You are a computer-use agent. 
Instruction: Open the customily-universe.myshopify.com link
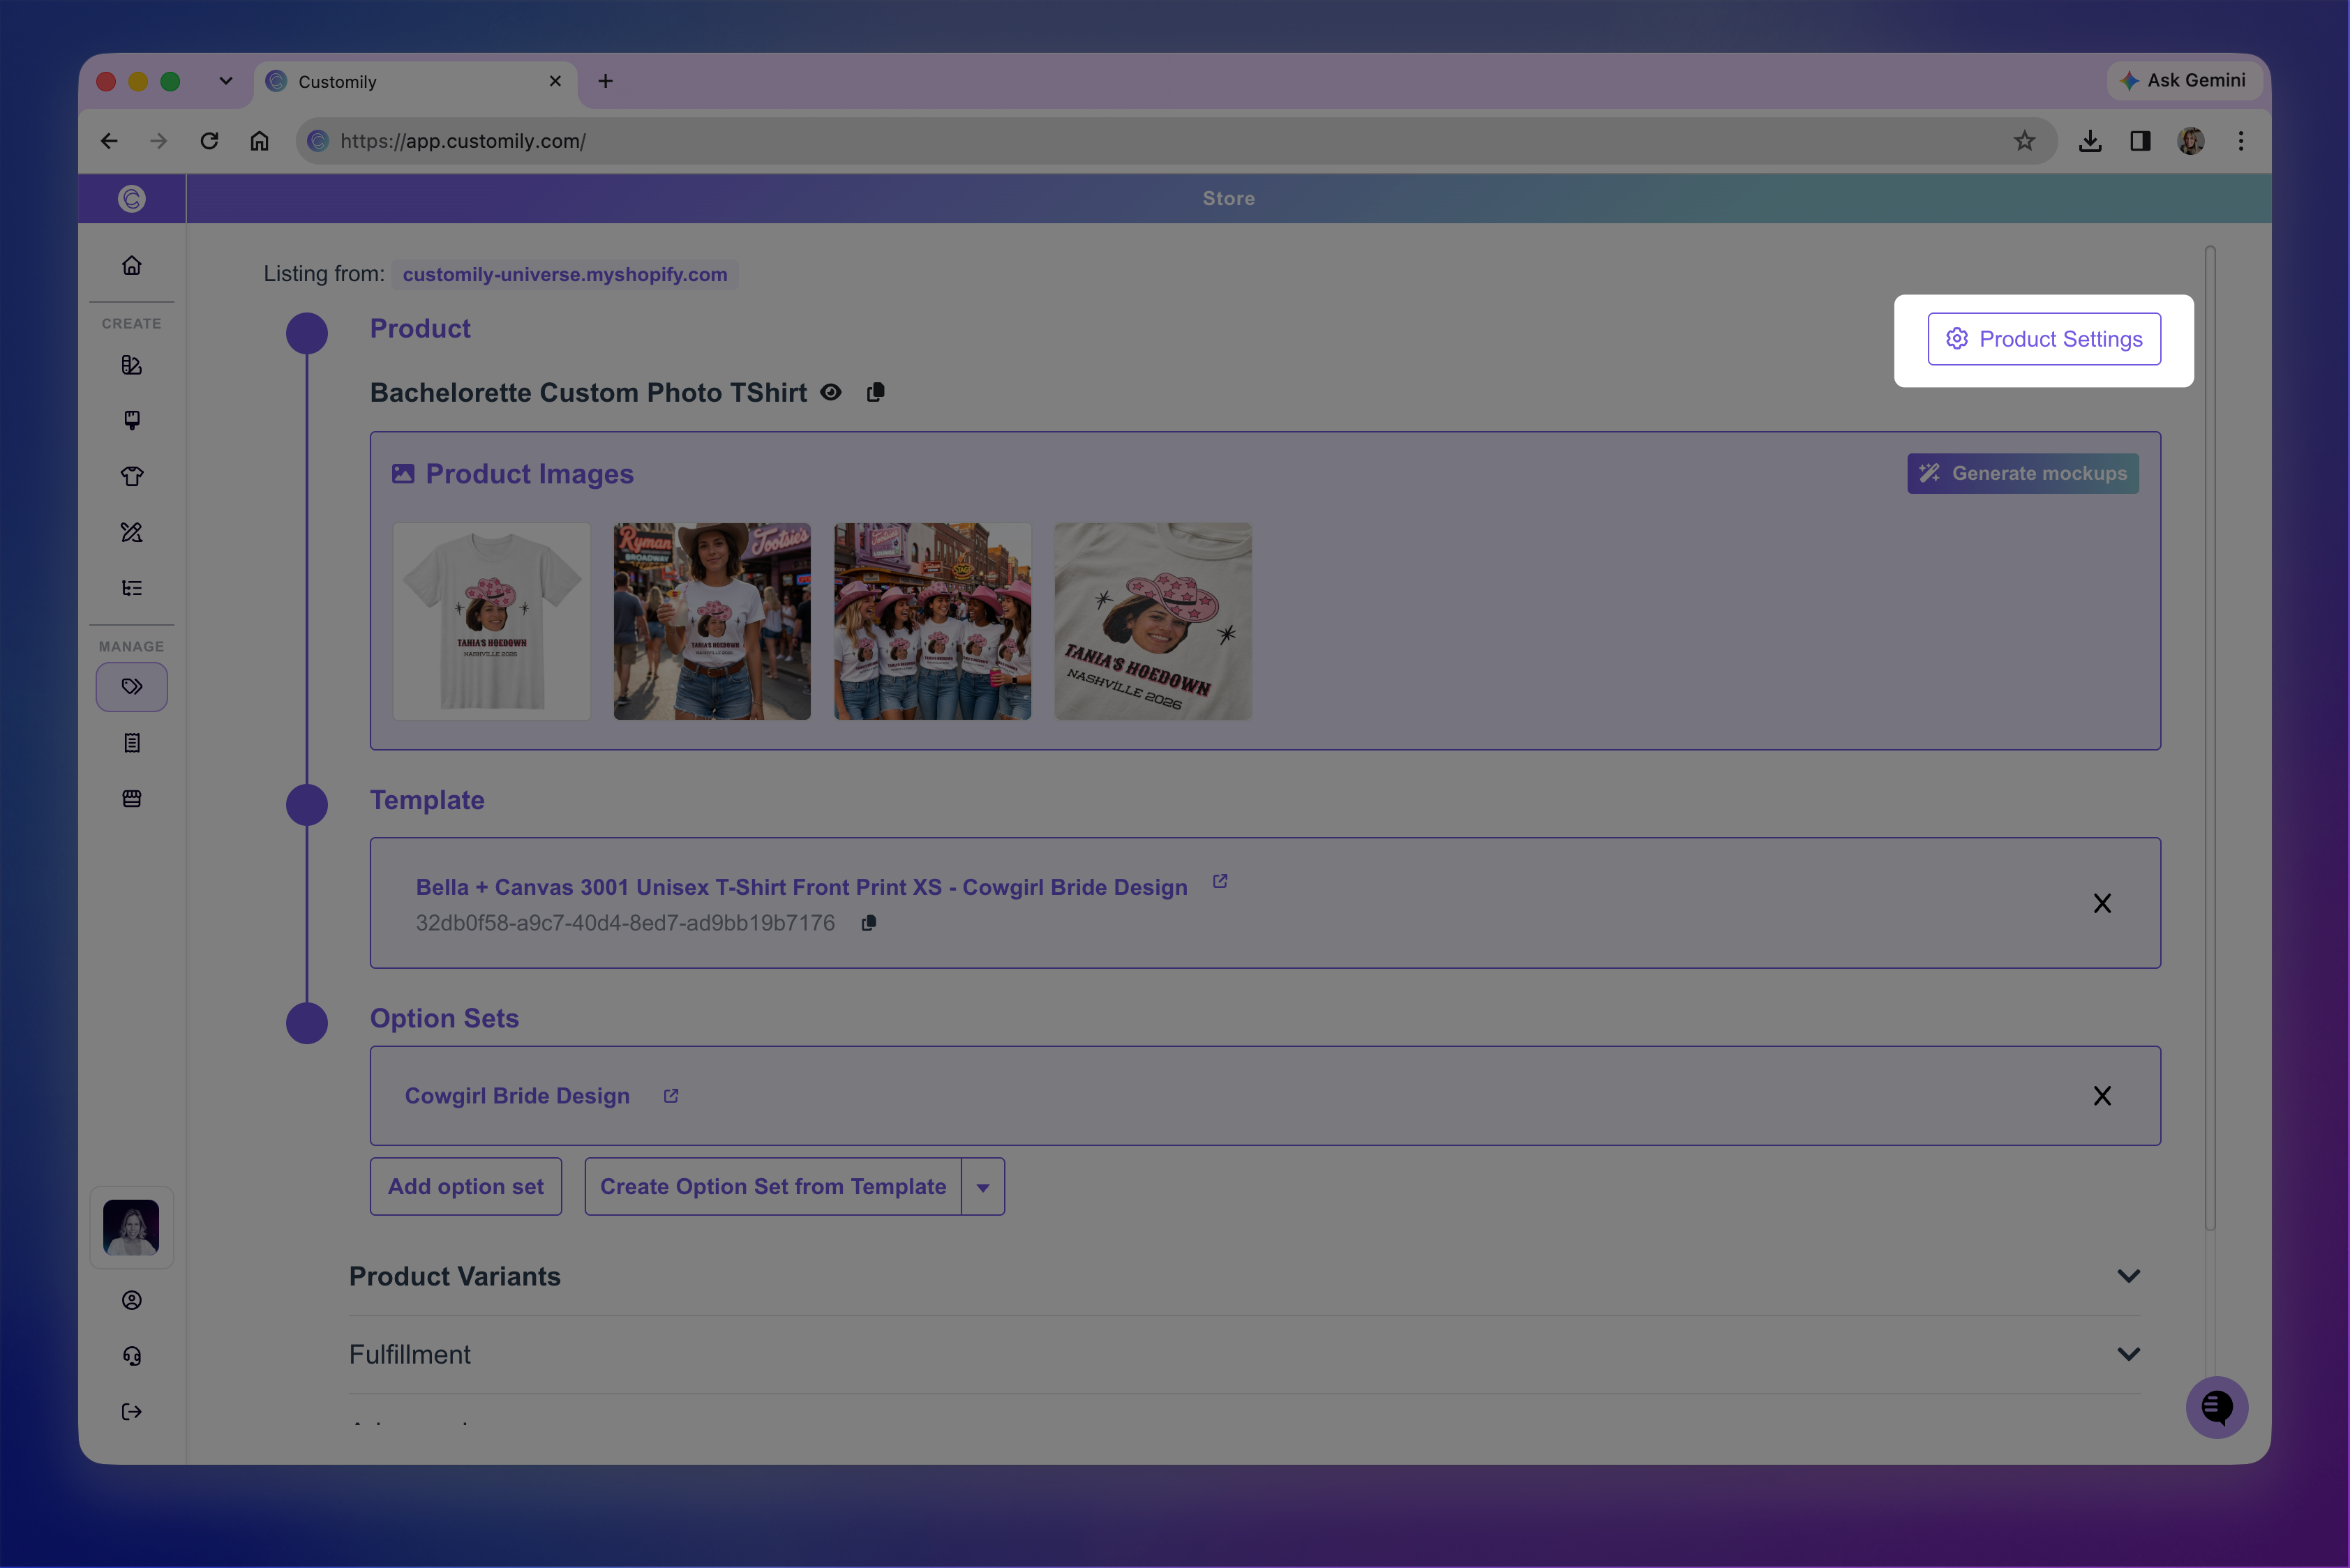pyautogui.click(x=564, y=275)
